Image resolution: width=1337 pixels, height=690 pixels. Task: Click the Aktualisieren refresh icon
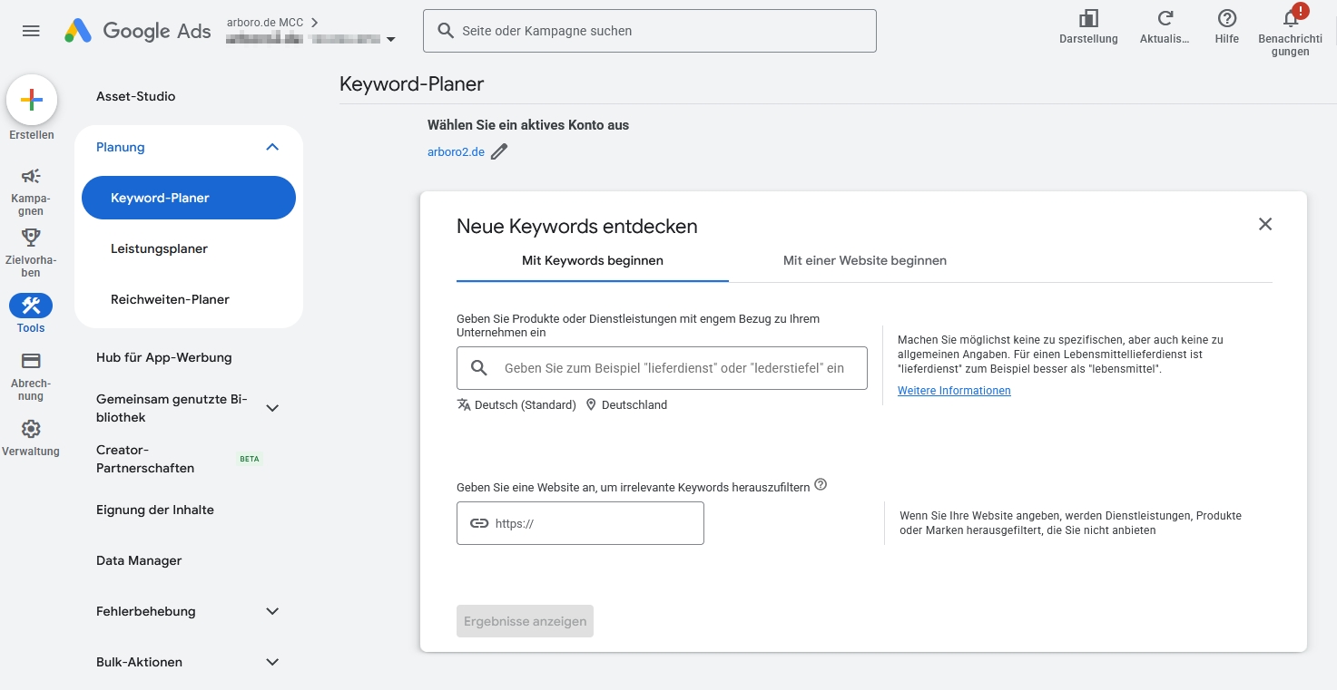1165,19
